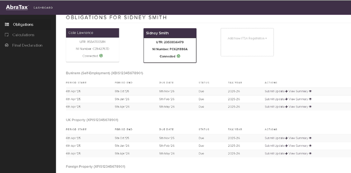Click Gale Lawrence Connected check icon
This screenshot has height=173, width=351.
101,56
